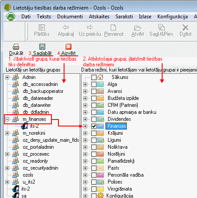Click the Atvērt open folder icon
The image size is (197, 198).
[x=137, y=27]
